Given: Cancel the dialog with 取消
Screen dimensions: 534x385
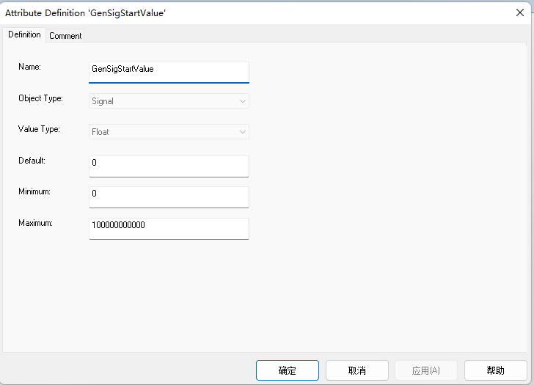Looking at the screenshot, I should [x=357, y=370].
